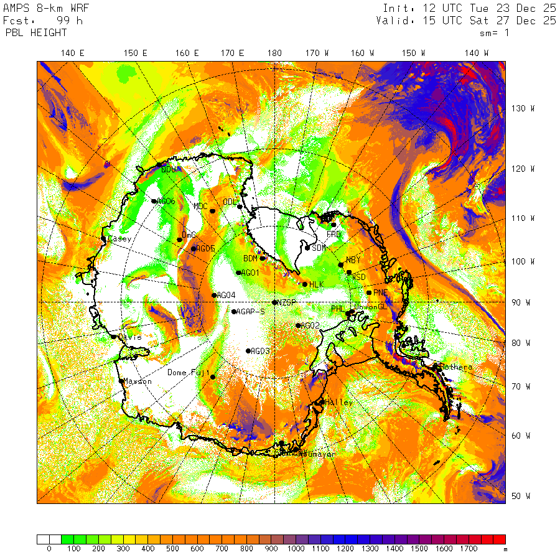Click the '80 W' longitude label
This screenshot has height=560, width=560.
(521, 343)
